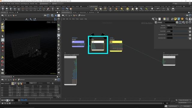Open the scene view pane options arrow

tap(60, 12)
